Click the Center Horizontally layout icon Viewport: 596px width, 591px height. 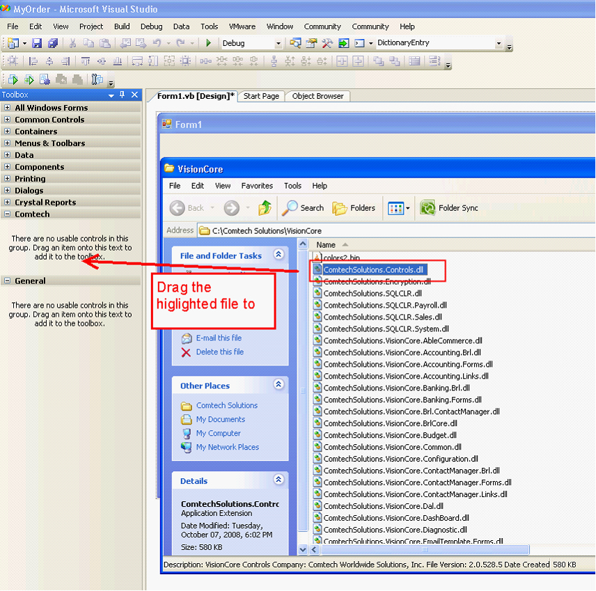[x=342, y=61]
